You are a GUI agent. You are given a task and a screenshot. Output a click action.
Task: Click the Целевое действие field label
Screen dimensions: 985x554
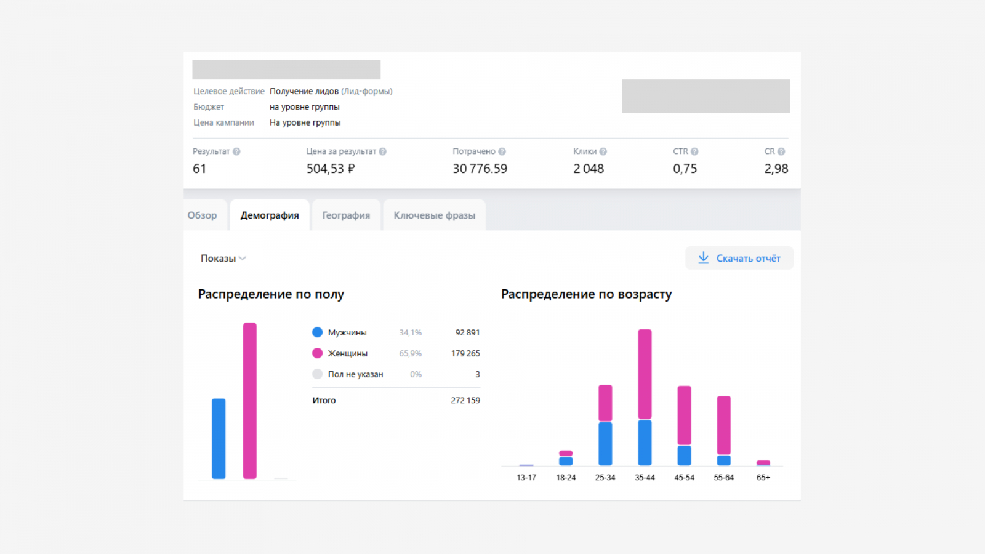[x=229, y=91]
